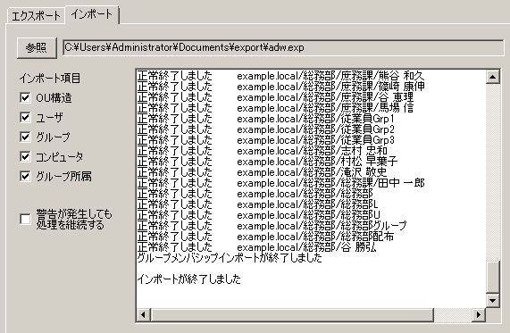This screenshot has height=333, width=510.
Task: Click log line ending 従業員Grp2
Action: [266, 129]
